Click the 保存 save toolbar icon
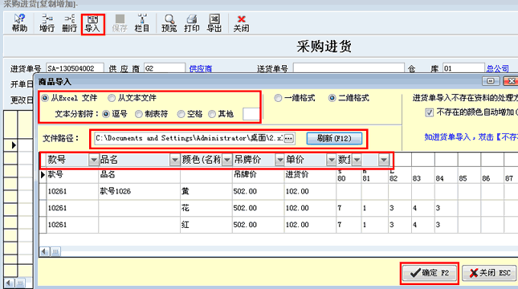Screen dimensions: 518x289 click(120, 23)
